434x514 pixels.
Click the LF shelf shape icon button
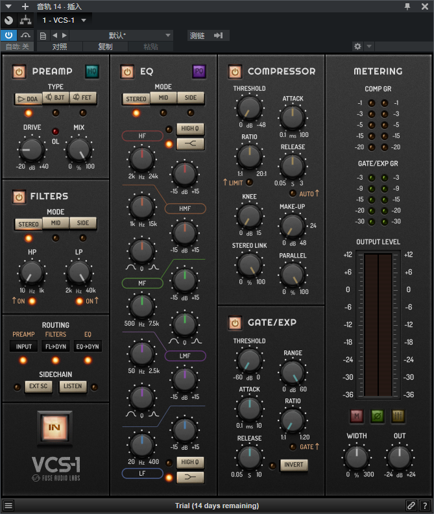190,477
